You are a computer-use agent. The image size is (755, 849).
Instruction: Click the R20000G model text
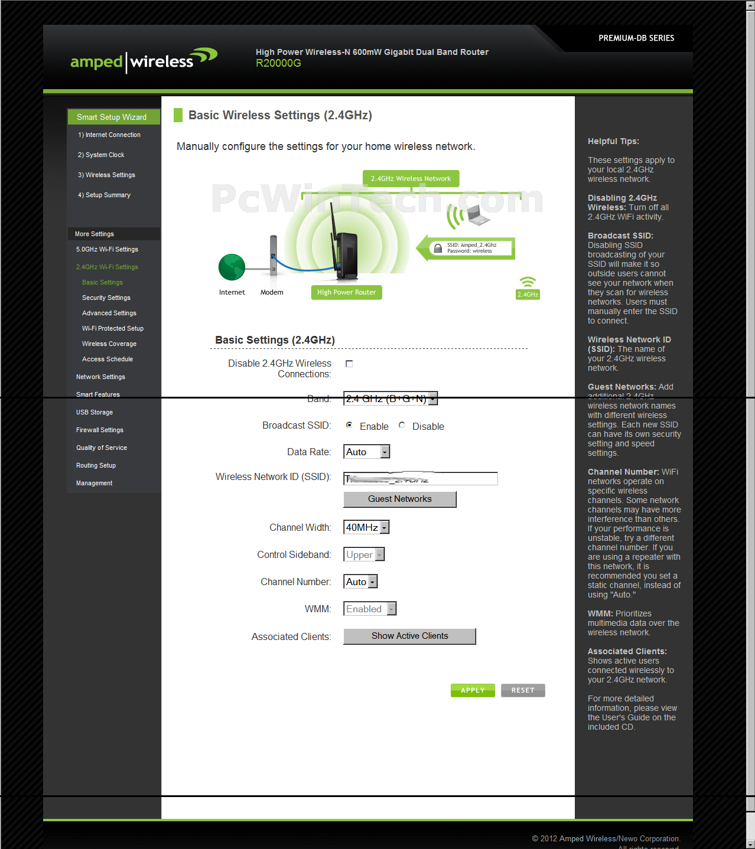click(x=278, y=63)
